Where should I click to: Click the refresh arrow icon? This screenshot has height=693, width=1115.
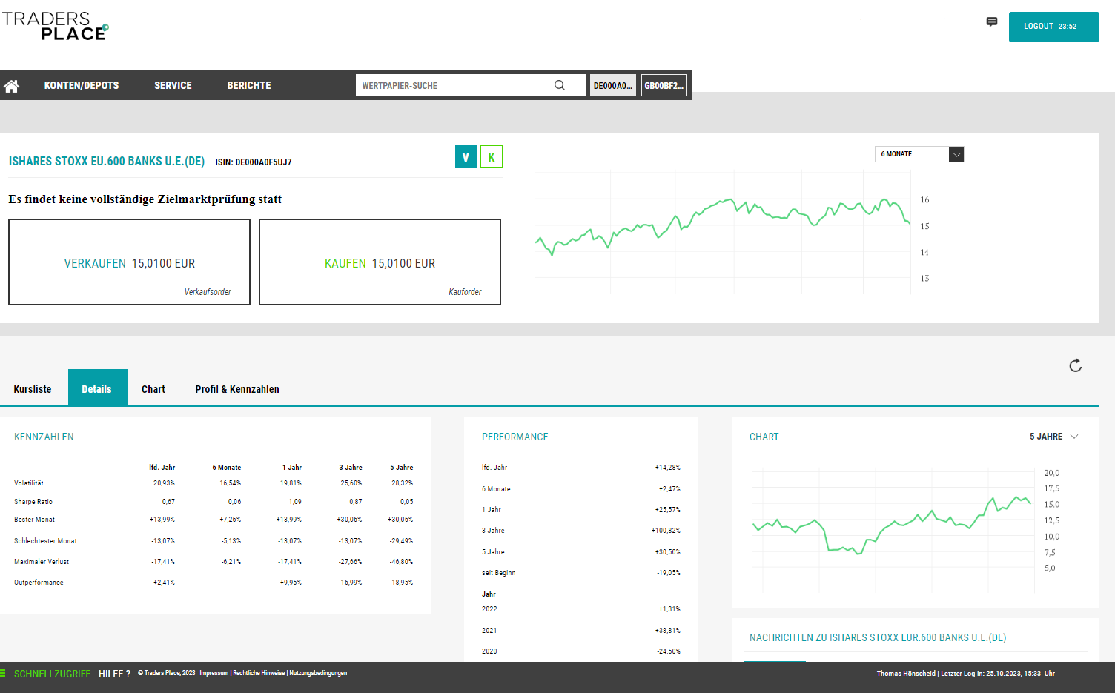(1076, 365)
